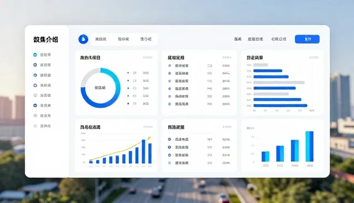This screenshot has width=354, height=203.
Task: Click the longest bottom bar in horizontal chart
Action: (x=280, y=105)
